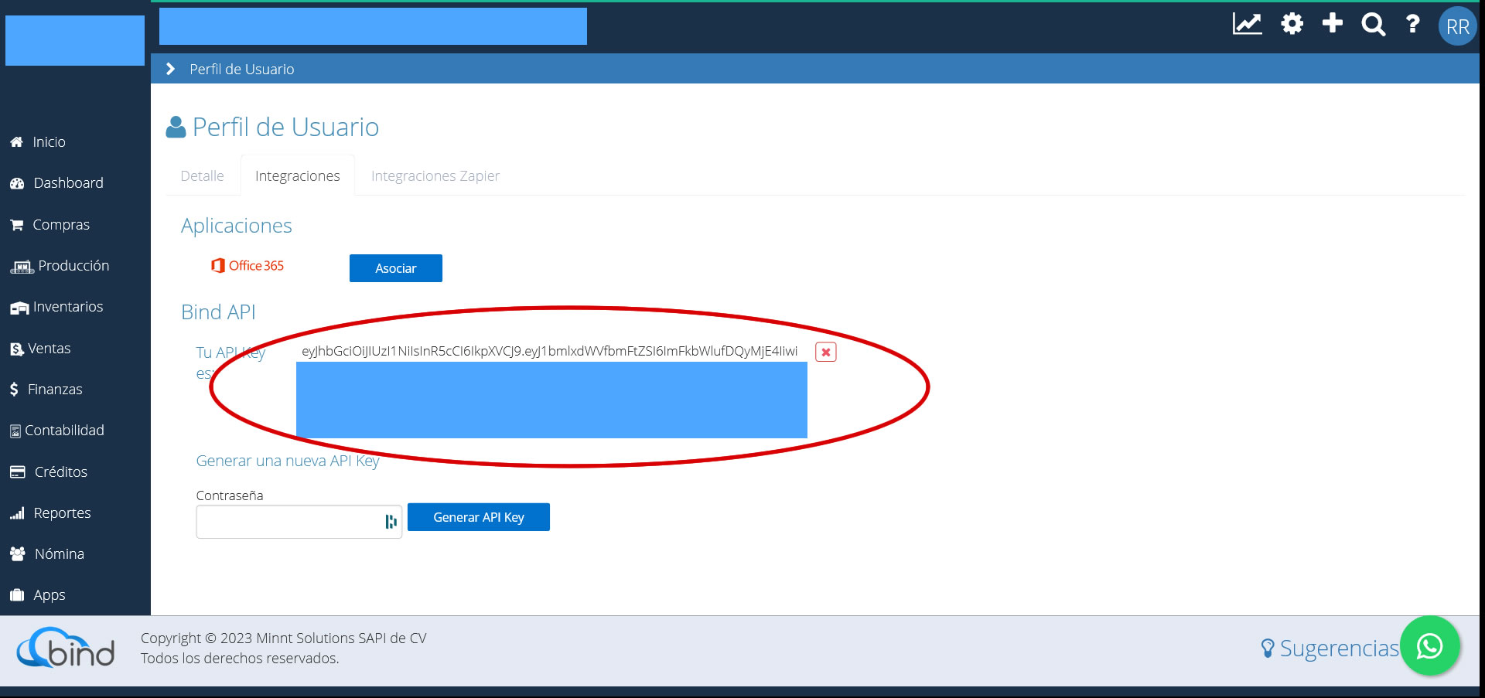
Task: Switch to Integraciones Zapier tab
Action: click(435, 176)
